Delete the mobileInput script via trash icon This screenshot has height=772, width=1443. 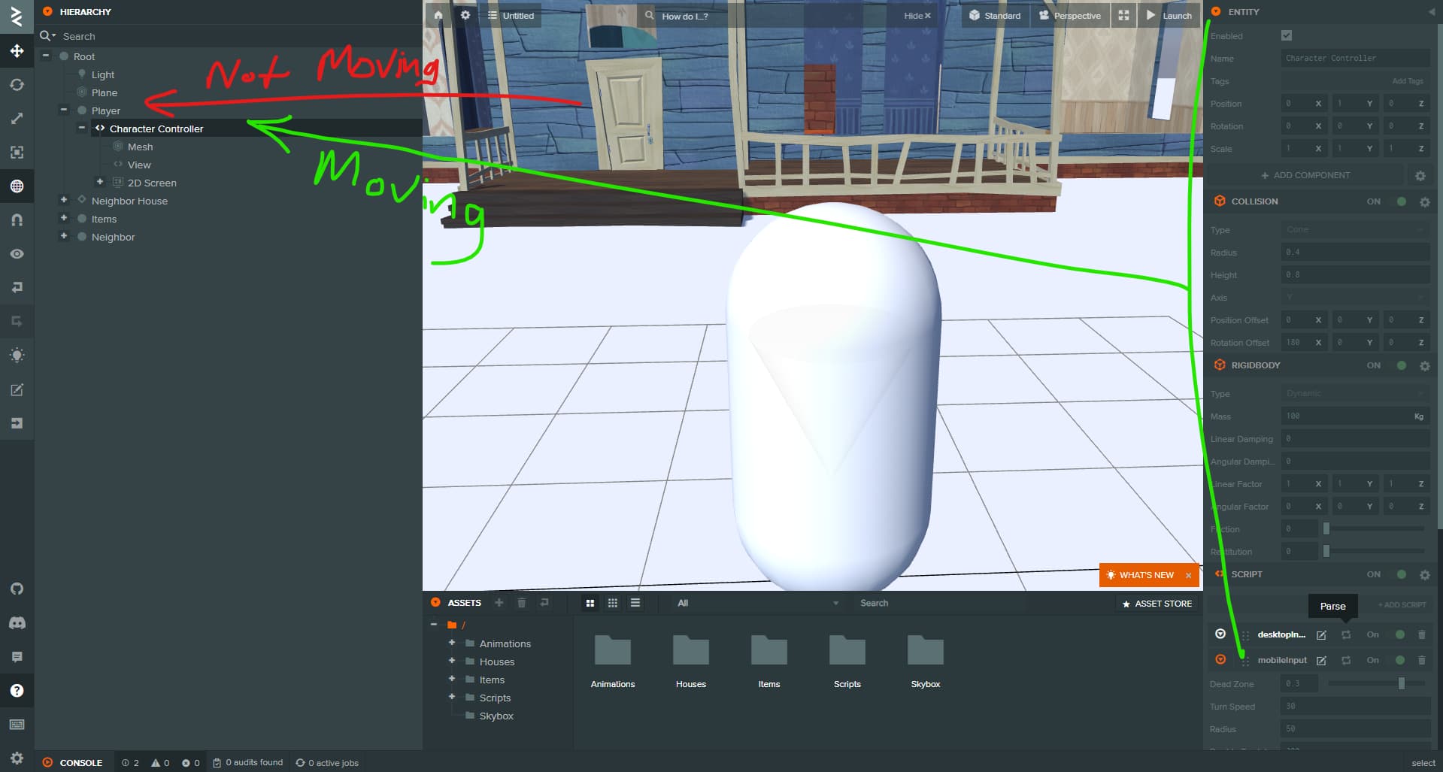point(1421,660)
